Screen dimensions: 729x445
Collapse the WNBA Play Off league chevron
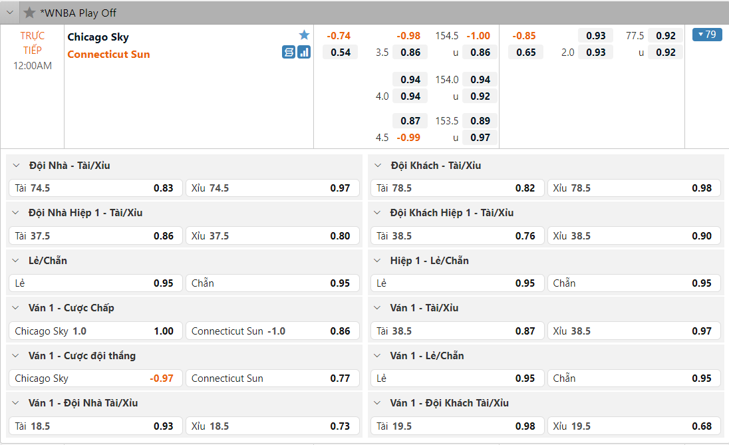coord(10,13)
